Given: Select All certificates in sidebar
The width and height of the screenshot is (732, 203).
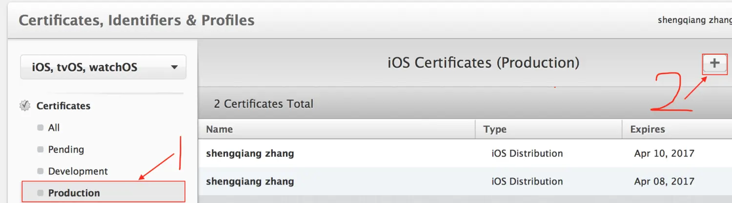Looking at the screenshot, I should coord(54,128).
